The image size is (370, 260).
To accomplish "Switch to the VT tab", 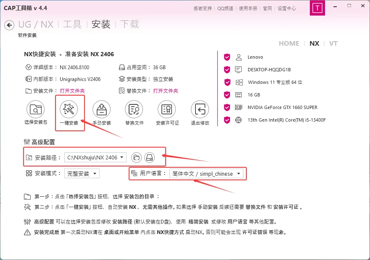I will tap(333, 44).
